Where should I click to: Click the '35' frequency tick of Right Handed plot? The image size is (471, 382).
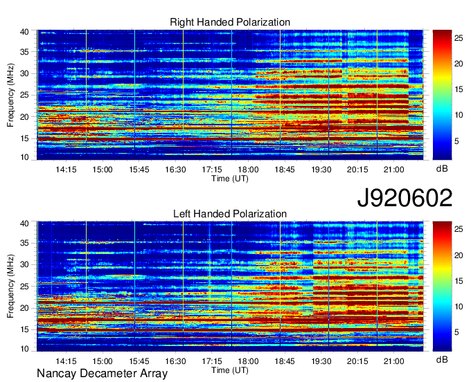pyautogui.click(x=24, y=52)
